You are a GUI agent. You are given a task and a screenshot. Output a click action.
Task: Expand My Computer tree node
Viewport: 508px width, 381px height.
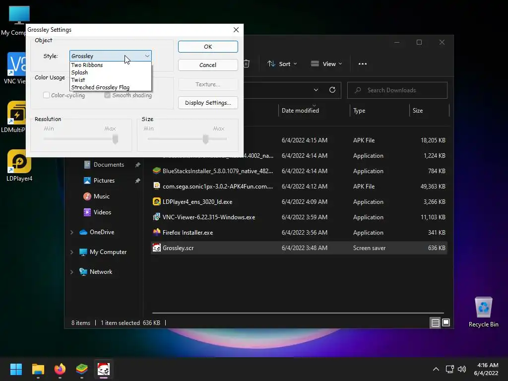coord(71,252)
